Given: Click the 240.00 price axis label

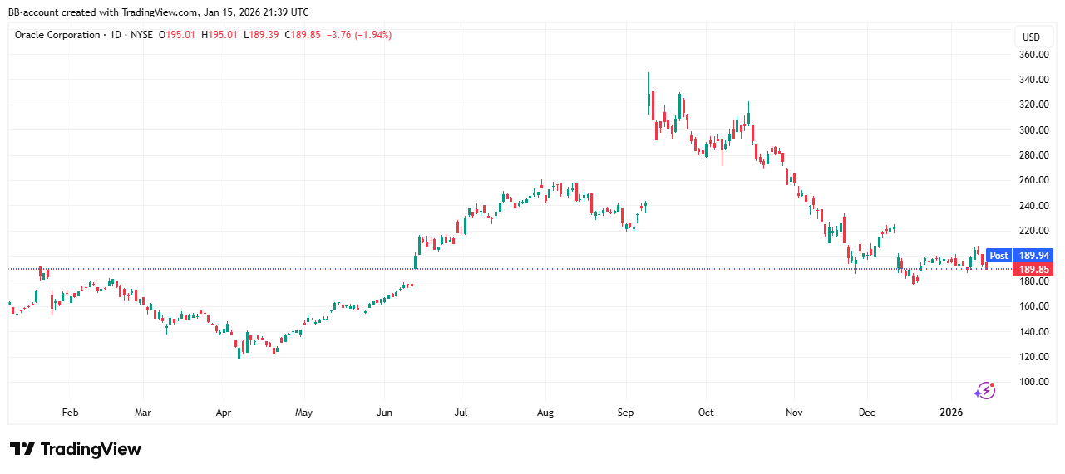Looking at the screenshot, I should coord(1033,206).
